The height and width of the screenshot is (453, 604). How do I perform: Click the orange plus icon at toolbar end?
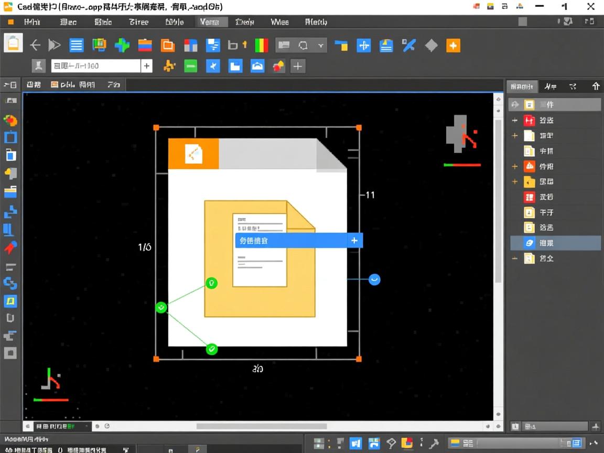(x=453, y=46)
